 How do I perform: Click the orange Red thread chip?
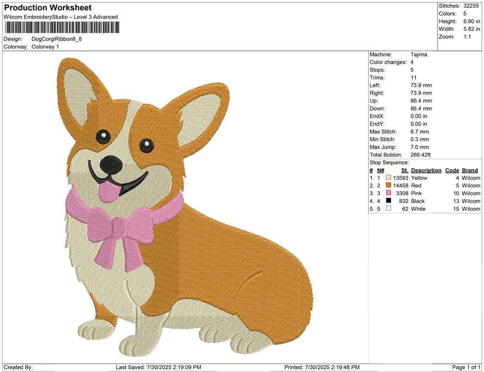click(x=389, y=186)
